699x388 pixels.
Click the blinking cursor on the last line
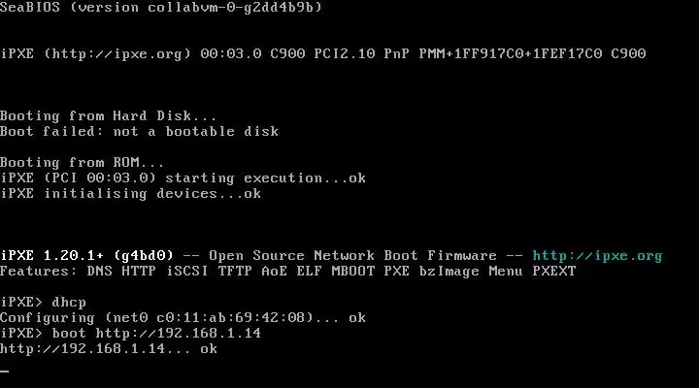(5, 371)
